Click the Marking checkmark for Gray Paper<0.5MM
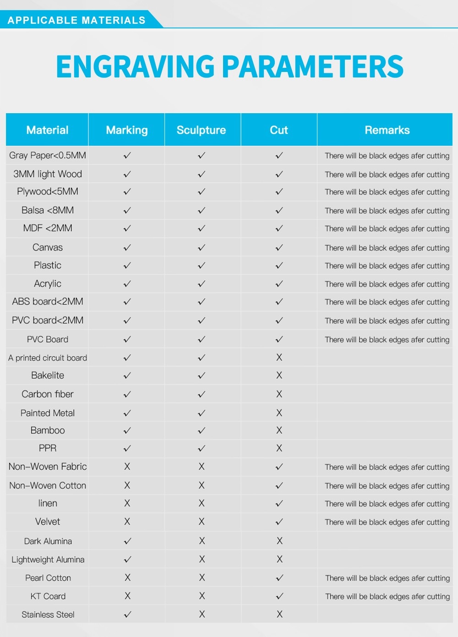This screenshot has width=458, height=637. point(127,156)
